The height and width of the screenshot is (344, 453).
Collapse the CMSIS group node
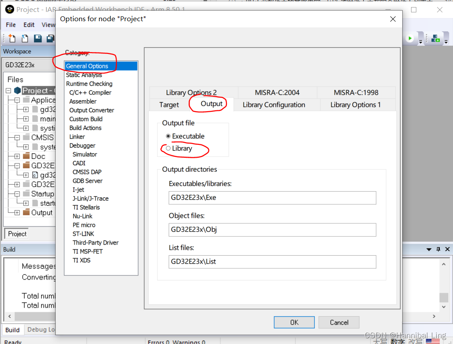[17, 137]
